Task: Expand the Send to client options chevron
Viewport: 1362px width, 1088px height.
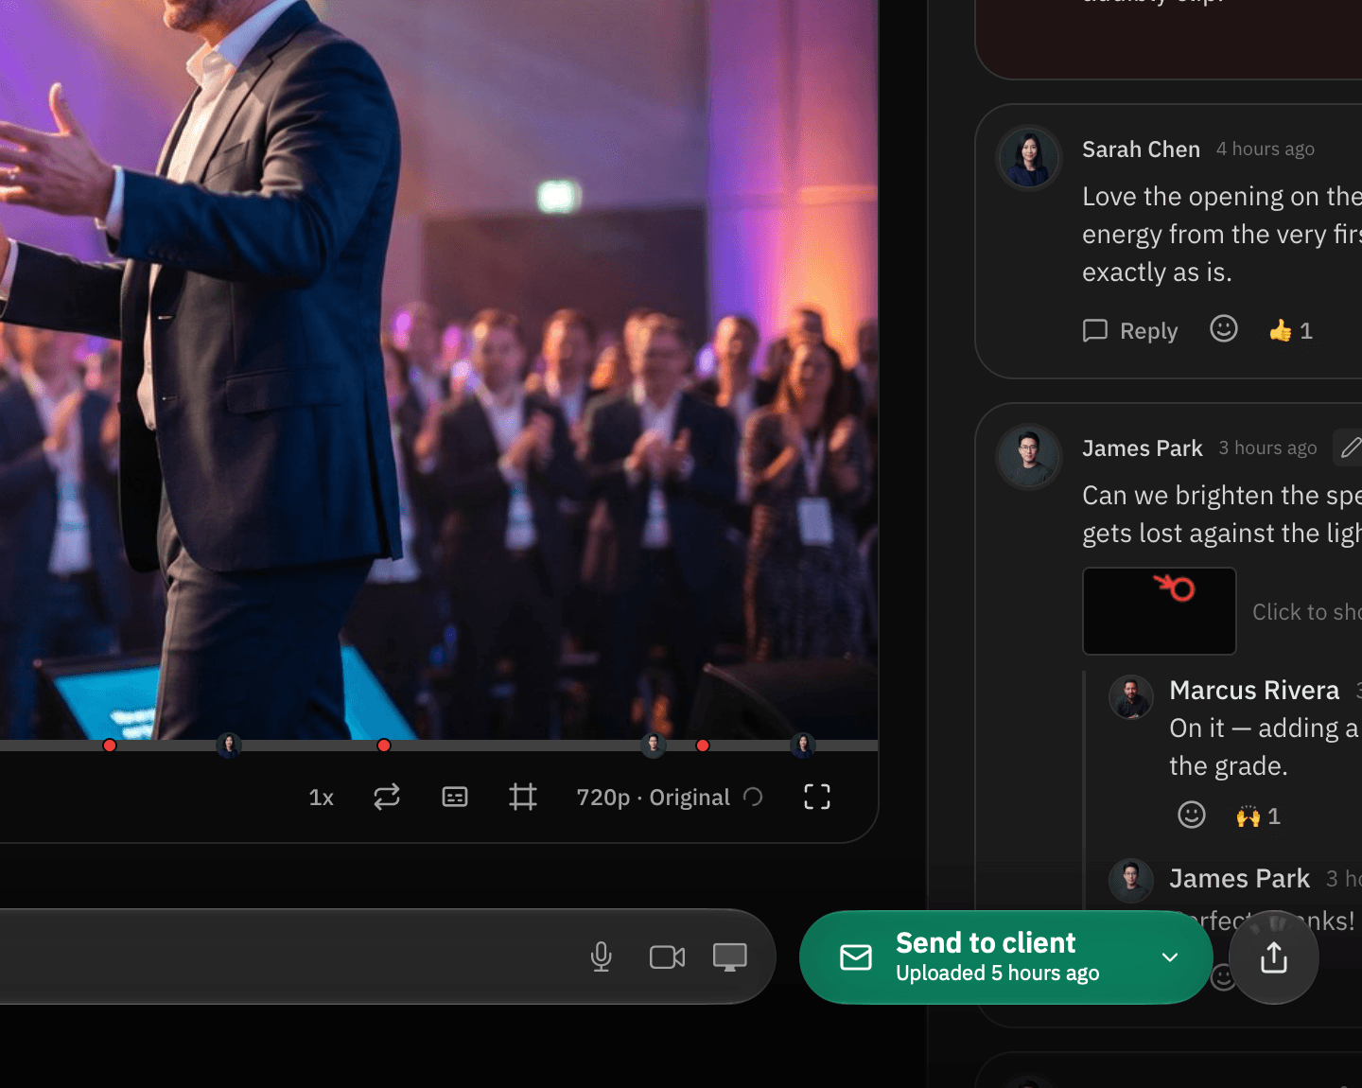Action: click(x=1170, y=957)
